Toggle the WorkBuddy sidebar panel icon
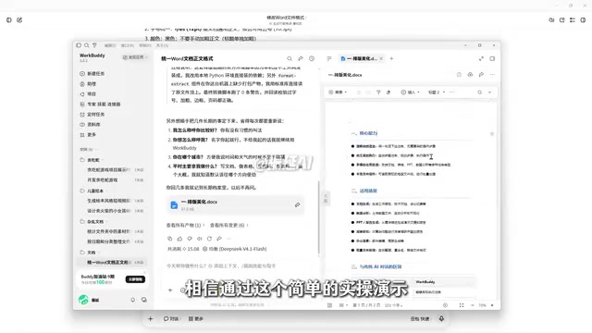This screenshot has height=333, width=592. click(79, 45)
